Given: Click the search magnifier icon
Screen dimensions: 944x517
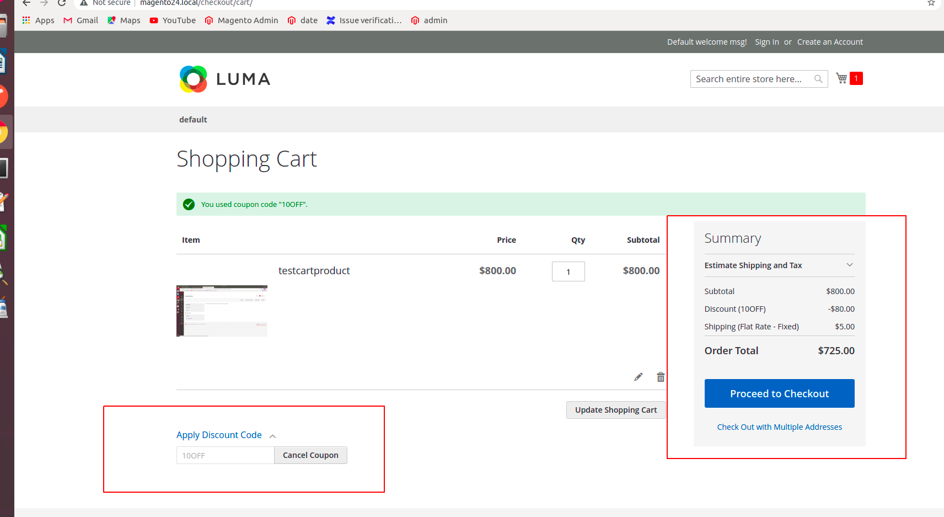Looking at the screenshot, I should 818,78.
